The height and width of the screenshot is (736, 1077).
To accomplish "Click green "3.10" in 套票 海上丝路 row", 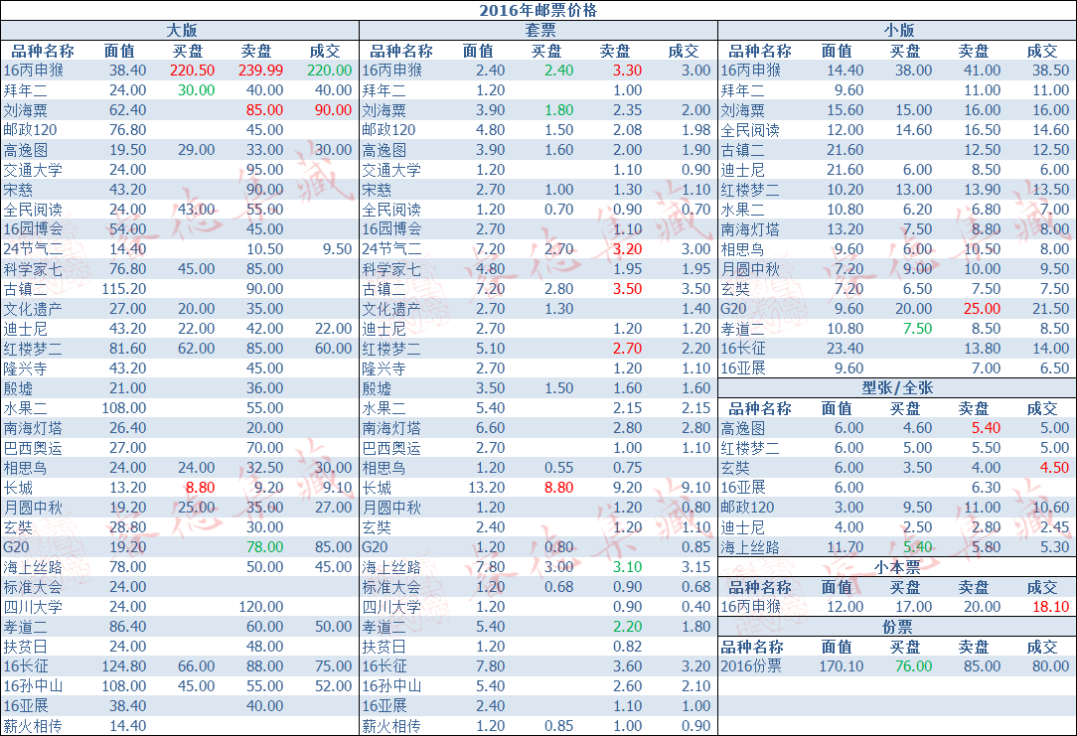I will (628, 567).
